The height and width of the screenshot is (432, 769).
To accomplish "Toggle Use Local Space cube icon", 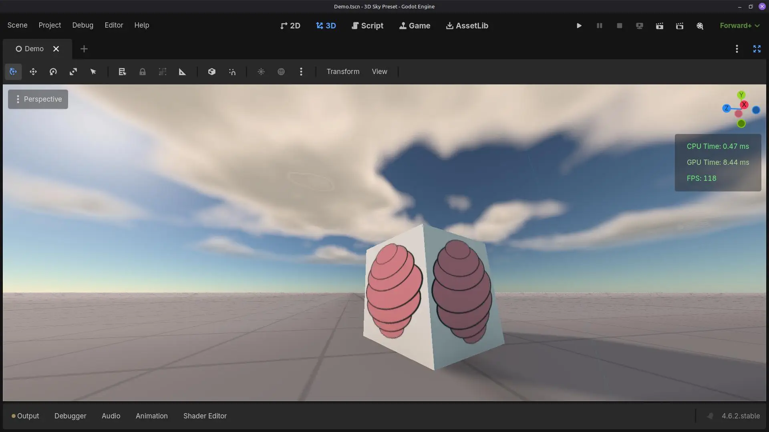I will (x=212, y=72).
